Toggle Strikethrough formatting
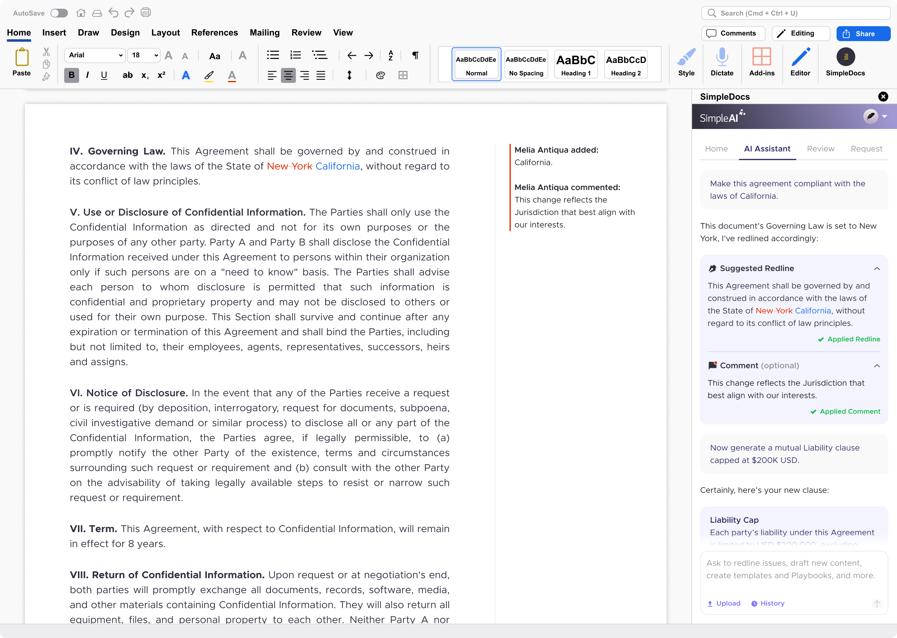Image resolution: width=897 pixels, height=638 pixels. (x=128, y=75)
